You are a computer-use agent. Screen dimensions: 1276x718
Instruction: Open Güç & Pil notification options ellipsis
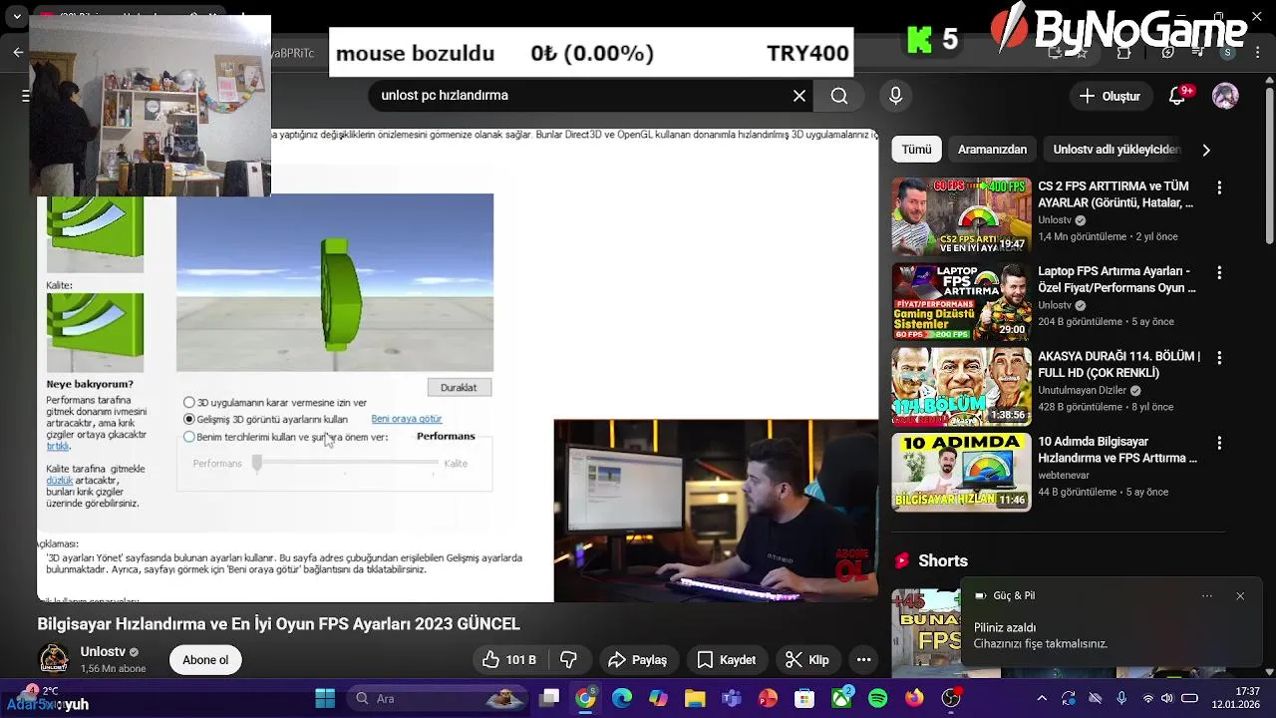[x=1207, y=596]
